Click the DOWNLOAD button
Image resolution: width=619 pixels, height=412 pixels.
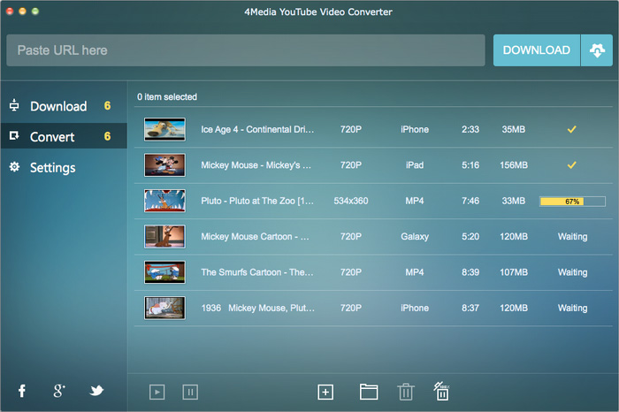pyautogui.click(x=536, y=50)
